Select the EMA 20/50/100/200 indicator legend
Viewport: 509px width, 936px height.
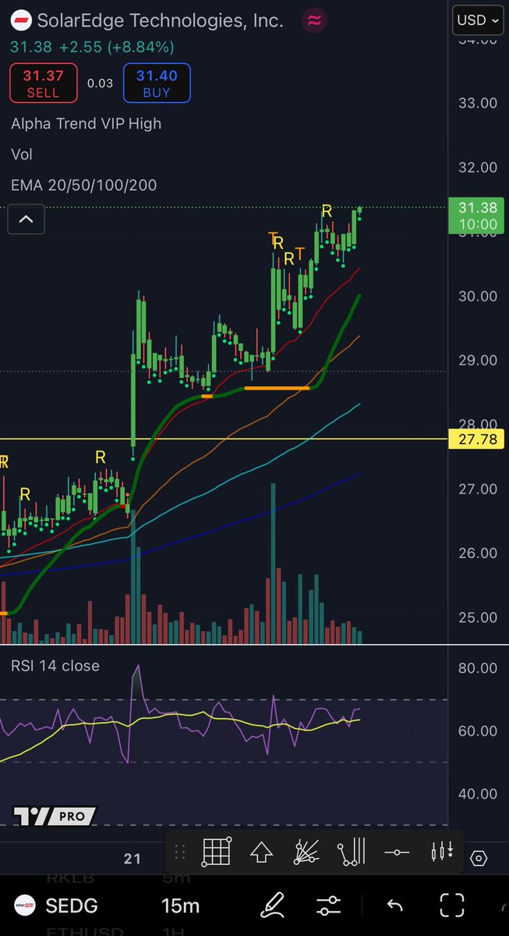83,185
